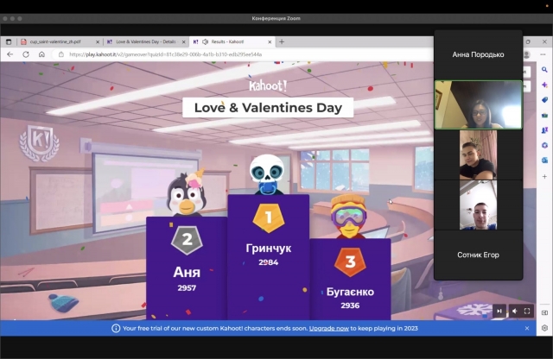Close the cup_saint-valentine_zh.pdf tab

click(x=98, y=41)
